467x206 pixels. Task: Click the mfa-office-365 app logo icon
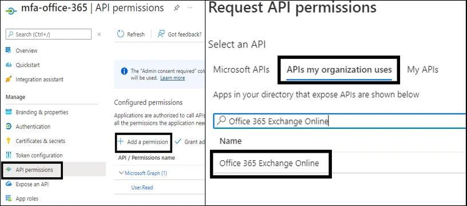[x=11, y=11]
